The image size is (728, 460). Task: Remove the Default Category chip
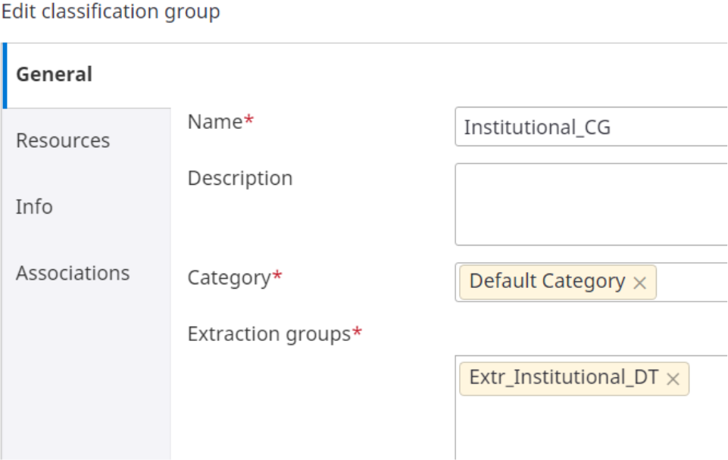tap(640, 281)
